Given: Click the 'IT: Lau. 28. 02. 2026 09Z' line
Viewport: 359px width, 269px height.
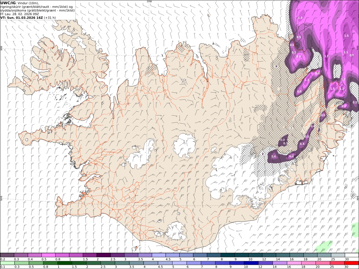Looking at the screenshot, I should pos(19,14).
